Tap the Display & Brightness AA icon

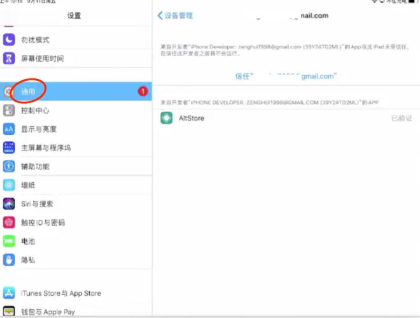point(9,129)
